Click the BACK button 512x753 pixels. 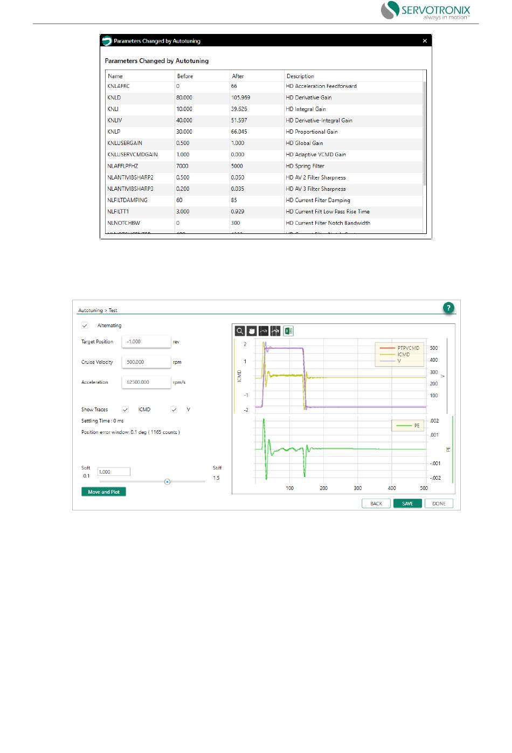376,503
